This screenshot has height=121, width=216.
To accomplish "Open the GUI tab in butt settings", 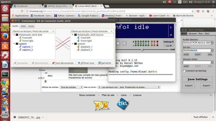I will tap(207, 33).
